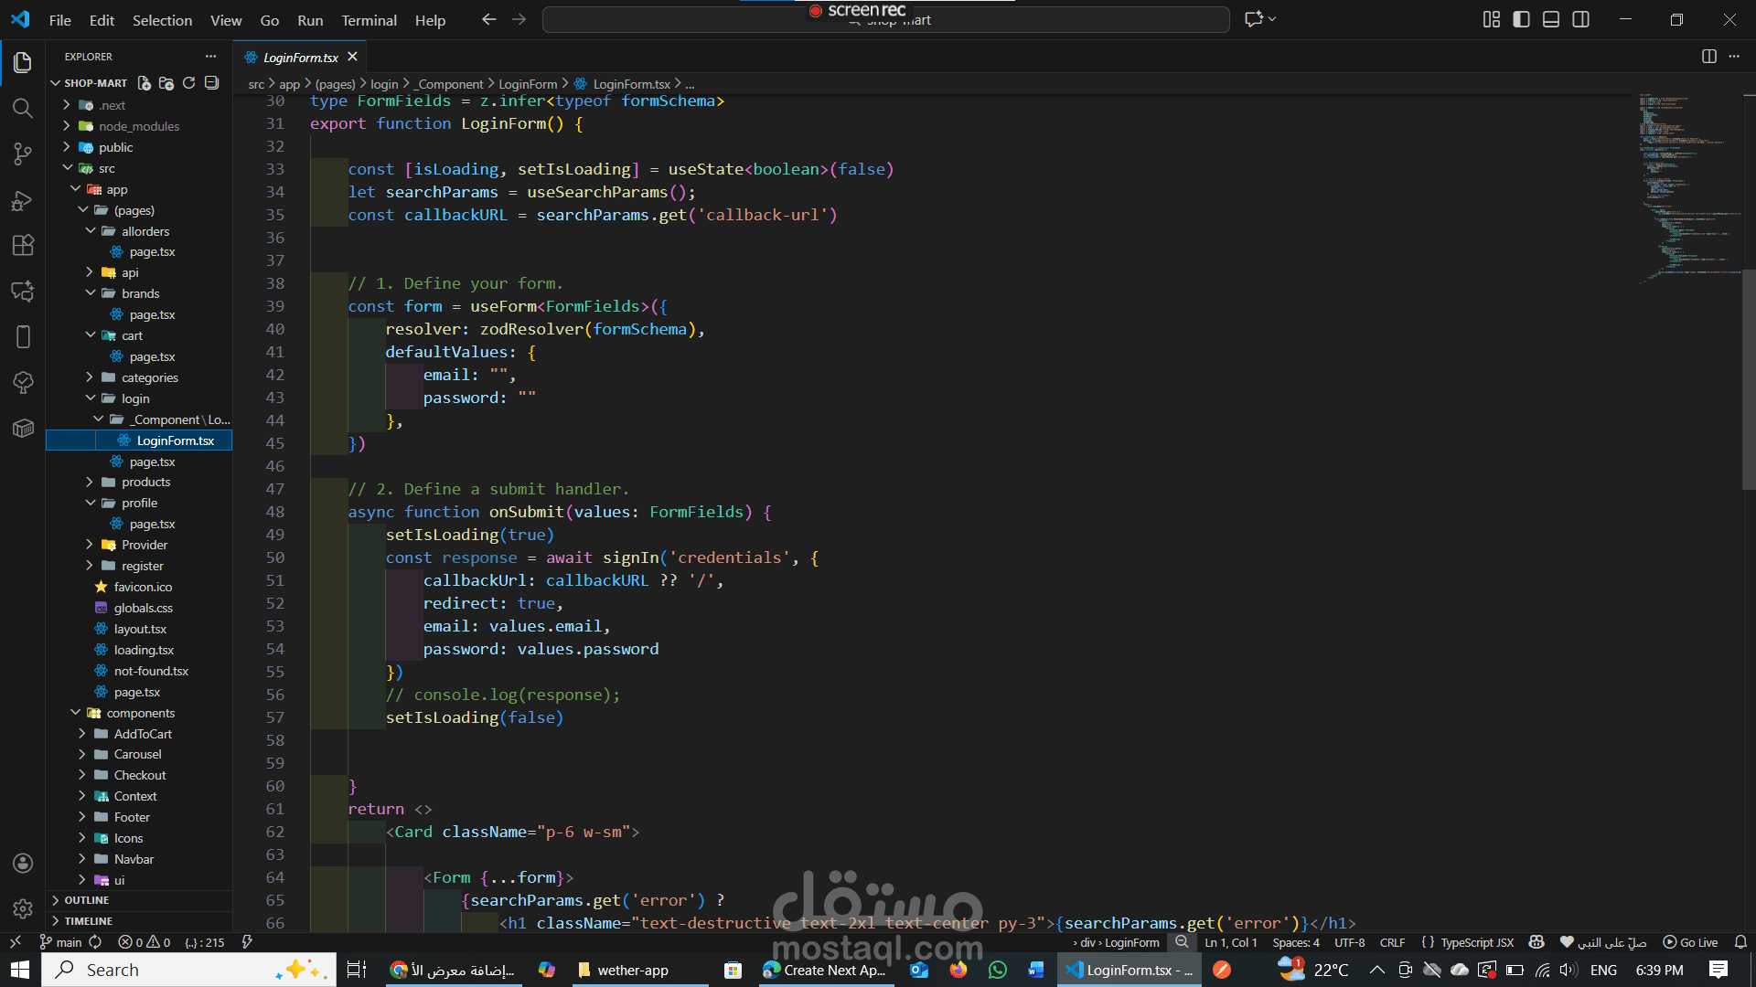
Task: Expand the OUTLINE section
Action: (x=86, y=900)
